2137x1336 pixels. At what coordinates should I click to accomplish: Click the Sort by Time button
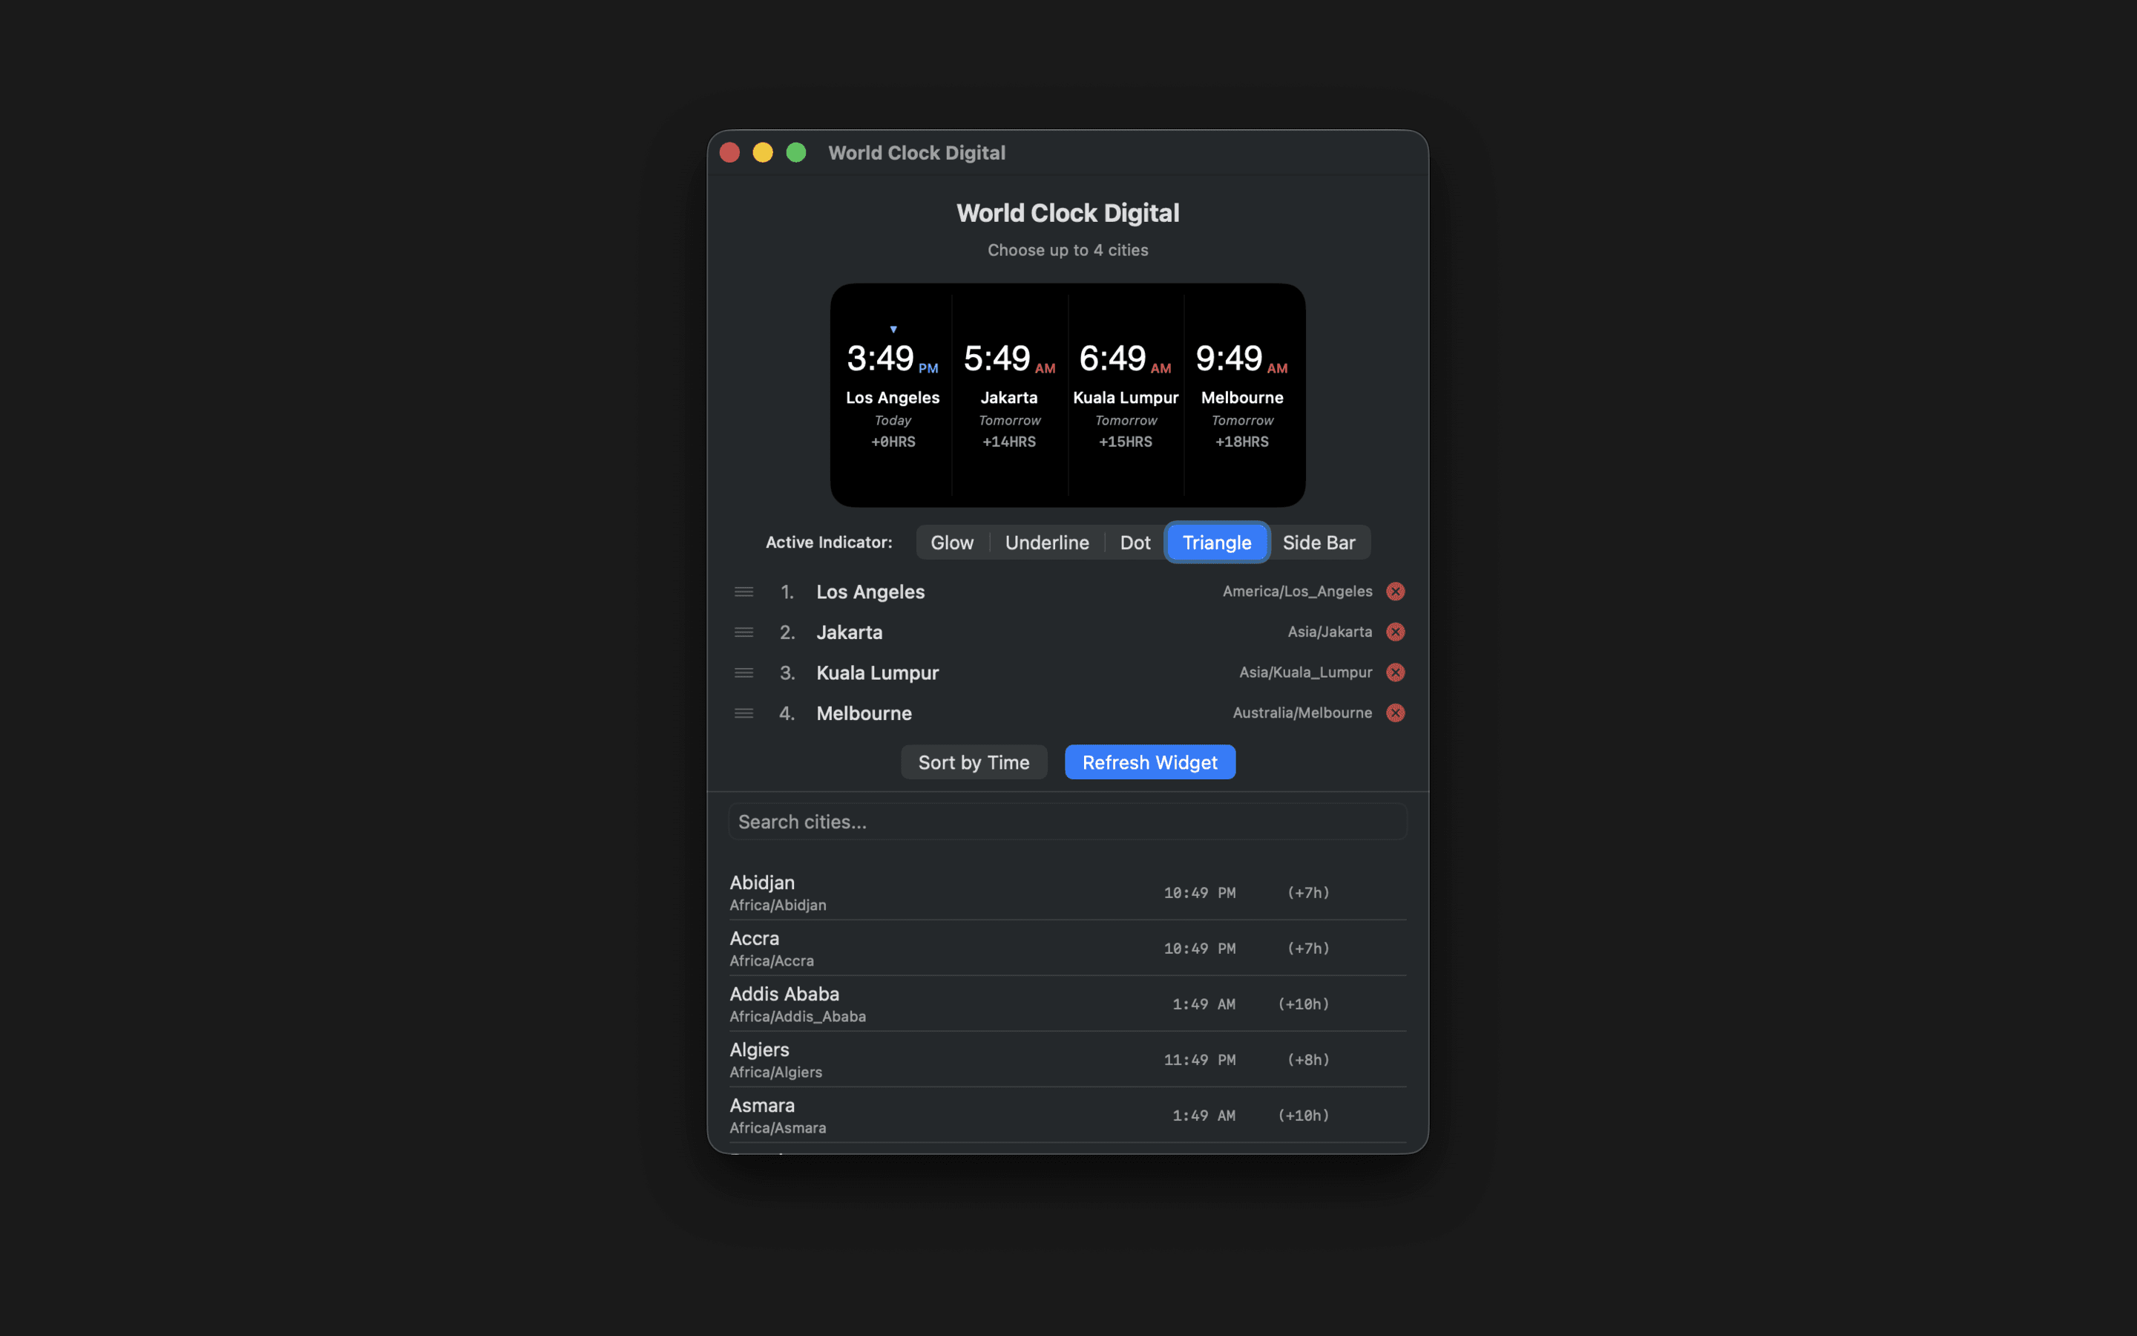[x=973, y=761]
